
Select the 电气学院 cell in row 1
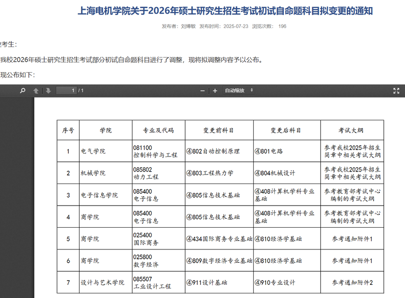[x=93, y=151]
